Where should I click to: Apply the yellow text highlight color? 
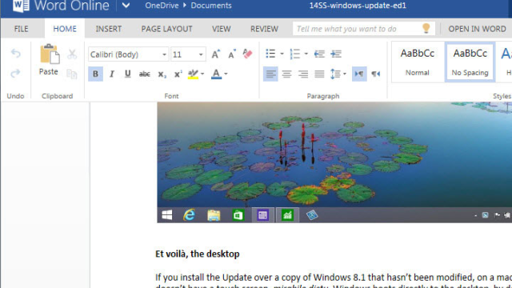pyautogui.click(x=193, y=74)
